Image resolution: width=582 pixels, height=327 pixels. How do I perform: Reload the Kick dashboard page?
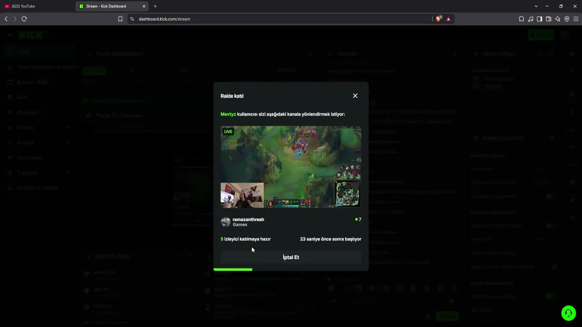tap(24, 19)
